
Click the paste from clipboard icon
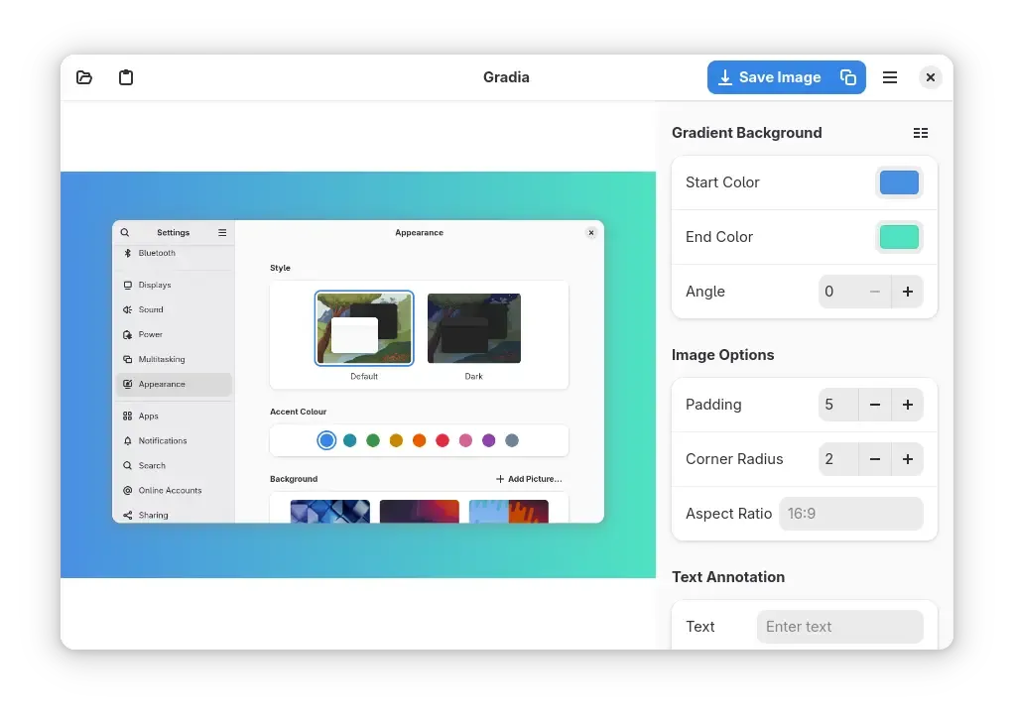pos(126,77)
